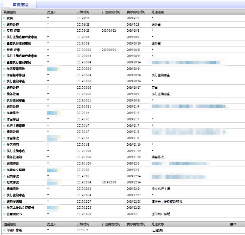
Task: Click the 处理结果 column header
Action: tap(157, 12)
